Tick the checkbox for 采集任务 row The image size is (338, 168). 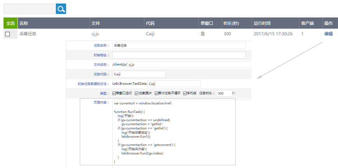[x=8, y=34]
